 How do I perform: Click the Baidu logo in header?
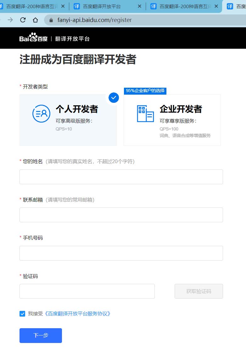(34, 37)
